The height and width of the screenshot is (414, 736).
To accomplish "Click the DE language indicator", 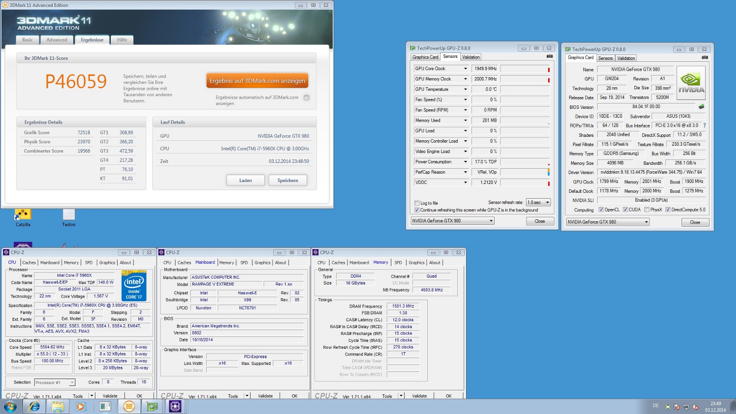I will tap(656, 406).
